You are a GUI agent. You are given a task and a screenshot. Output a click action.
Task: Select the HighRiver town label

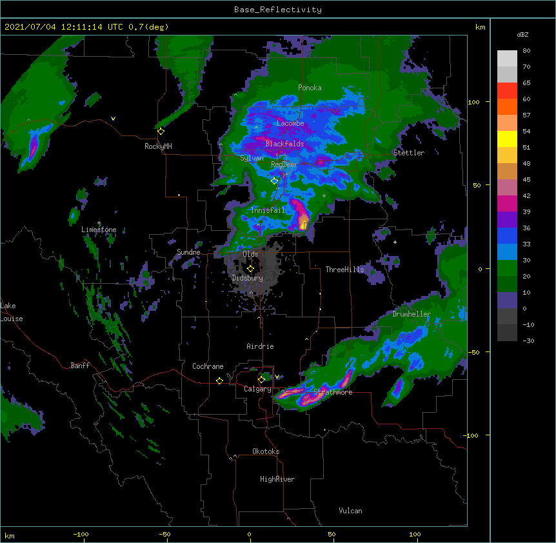[x=277, y=479]
